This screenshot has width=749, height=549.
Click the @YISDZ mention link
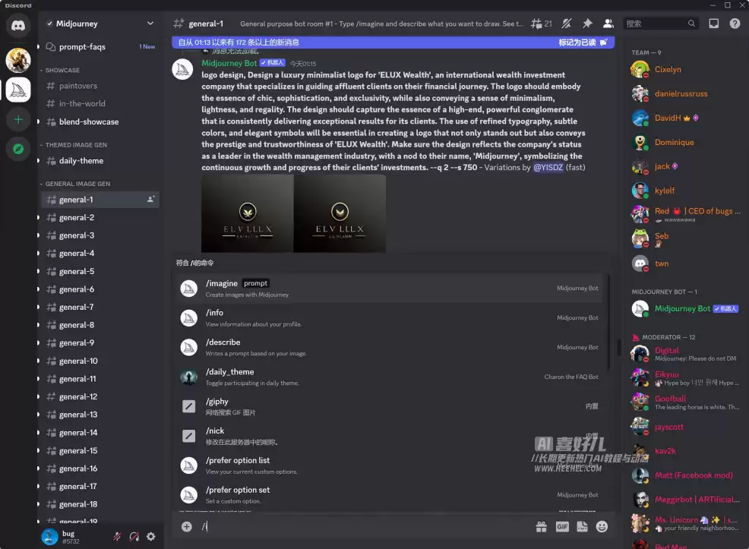point(548,168)
